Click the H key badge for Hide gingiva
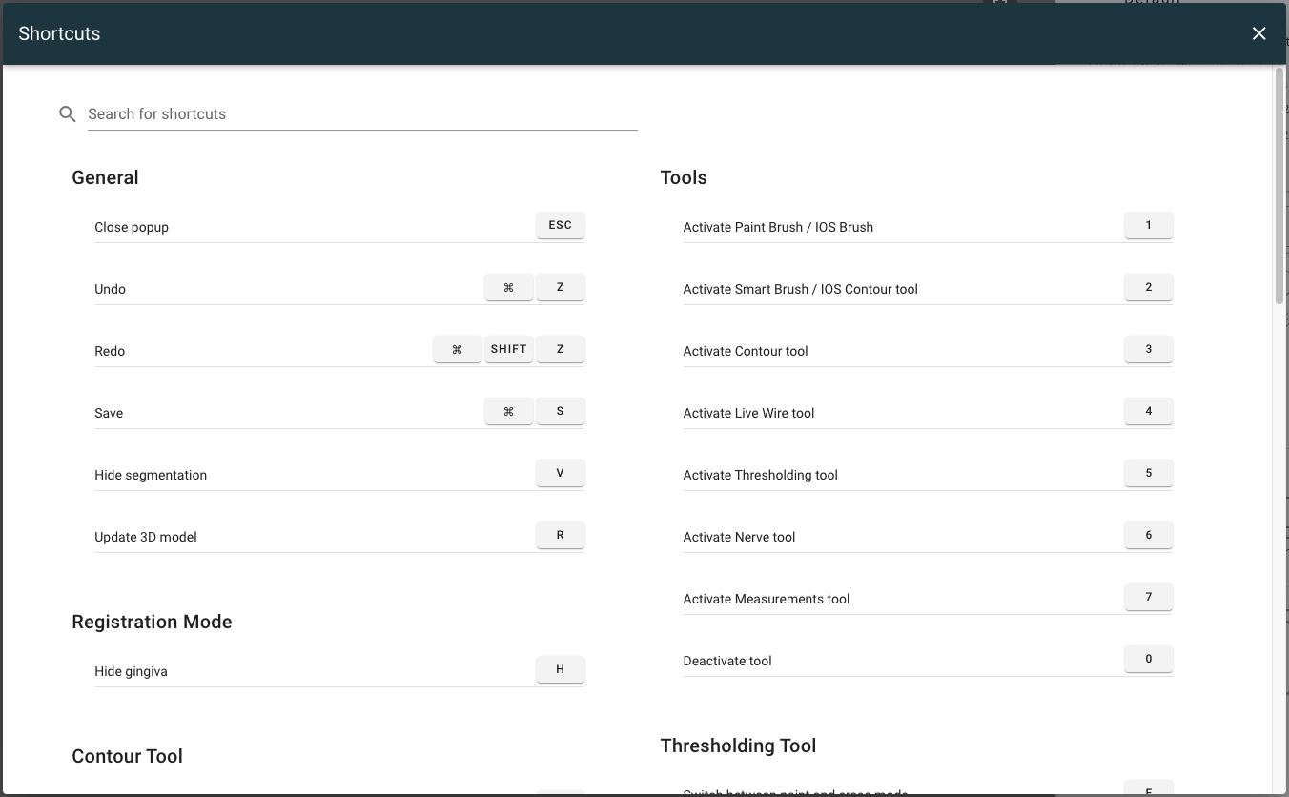The image size is (1289, 797). click(560, 670)
